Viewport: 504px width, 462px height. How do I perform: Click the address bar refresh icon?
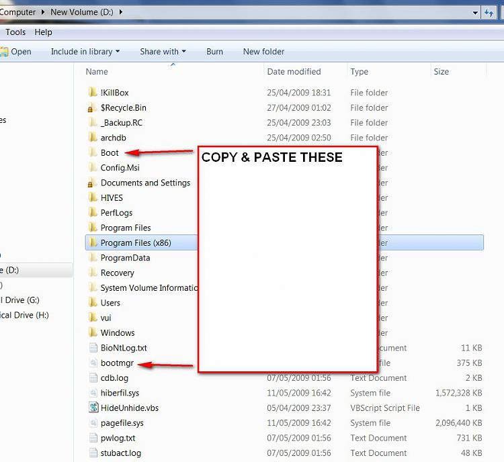click(489, 13)
